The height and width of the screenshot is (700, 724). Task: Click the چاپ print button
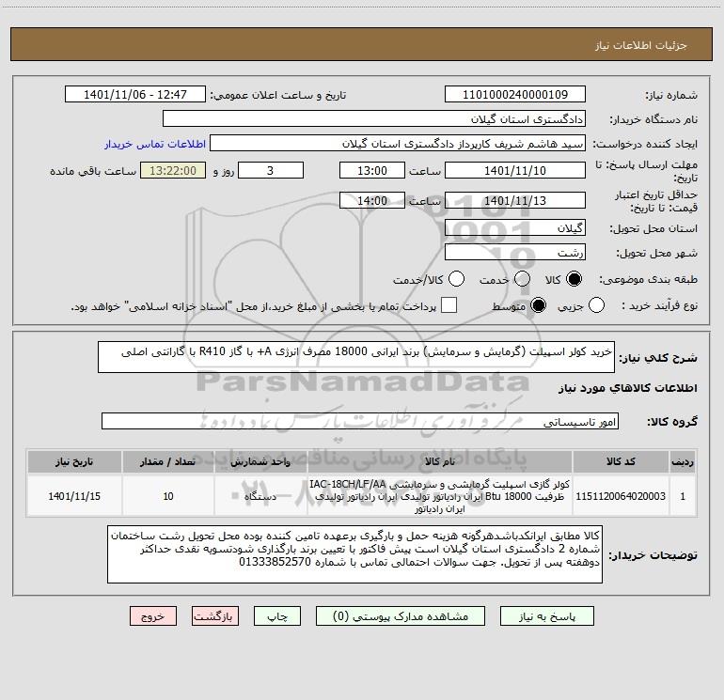(x=277, y=616)
